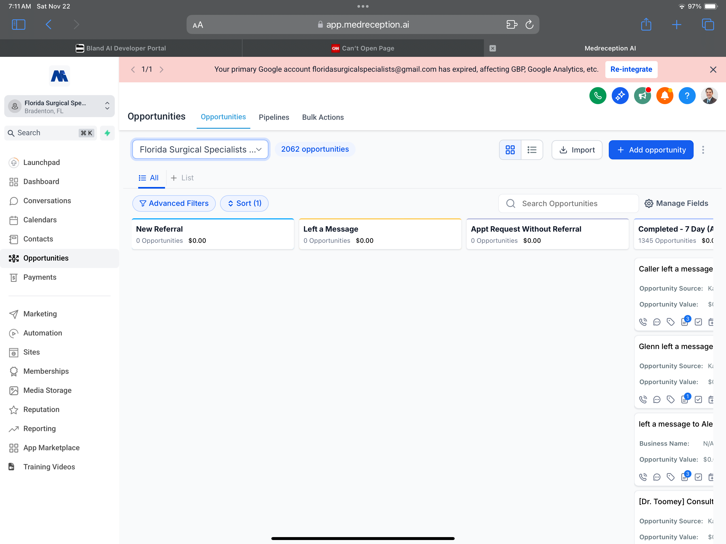The height and width of the screenshot is (544, 726).
Task: Select Opportunities in the sidebar
Action: pos(60,258)
